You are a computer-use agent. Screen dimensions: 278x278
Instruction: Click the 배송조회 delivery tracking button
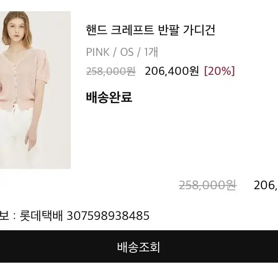[139, 246]
